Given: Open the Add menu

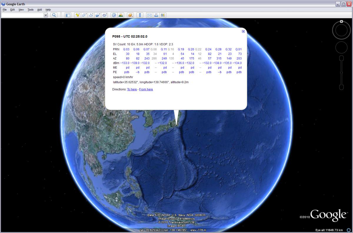Looking at the screenshot, I should pos(39,10).
